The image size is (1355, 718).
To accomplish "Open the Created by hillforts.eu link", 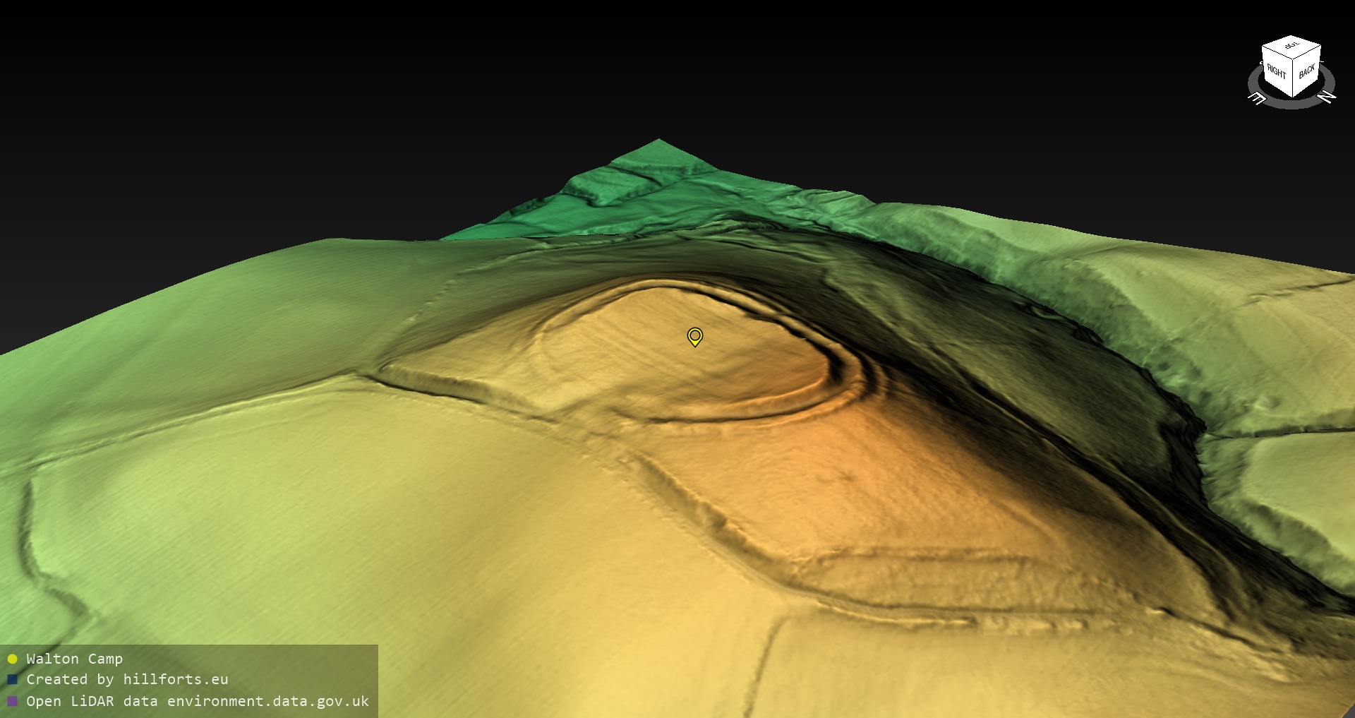I will (x=127, y=679).
